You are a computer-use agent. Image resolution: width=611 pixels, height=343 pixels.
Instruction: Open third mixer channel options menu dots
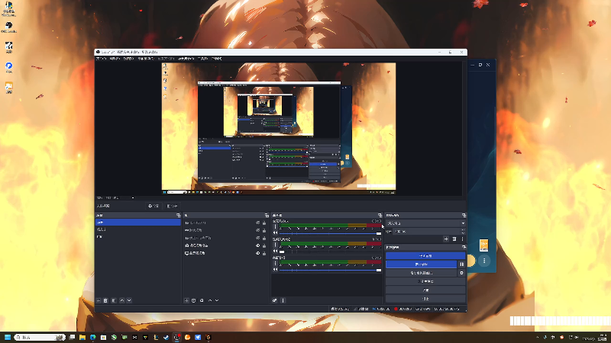[x=276, y=263]
